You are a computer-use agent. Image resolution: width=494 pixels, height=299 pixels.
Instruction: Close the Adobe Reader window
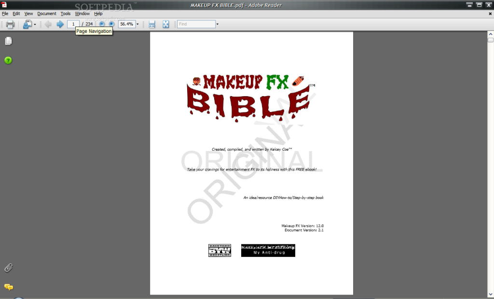489,4
